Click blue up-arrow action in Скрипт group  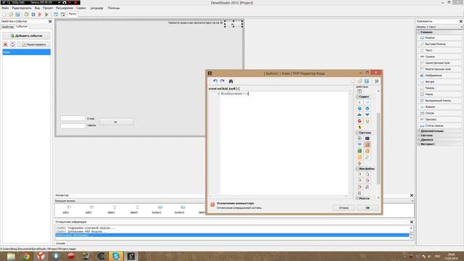point(360,115)
